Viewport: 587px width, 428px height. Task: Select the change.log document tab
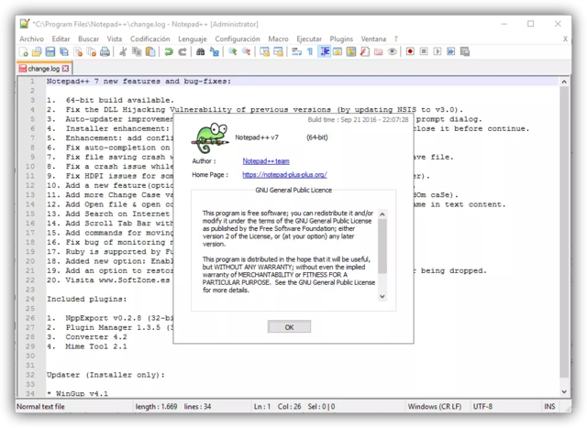click(44, 69)
